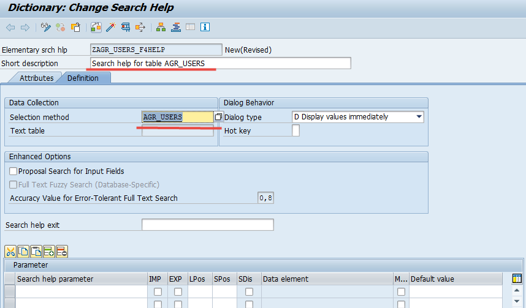
Task: Check IMP box in first parameter row
Action: point(158,292)
